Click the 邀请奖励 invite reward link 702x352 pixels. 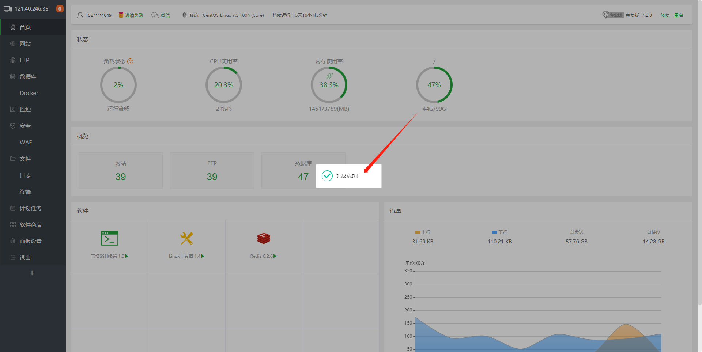pos(131,15)
